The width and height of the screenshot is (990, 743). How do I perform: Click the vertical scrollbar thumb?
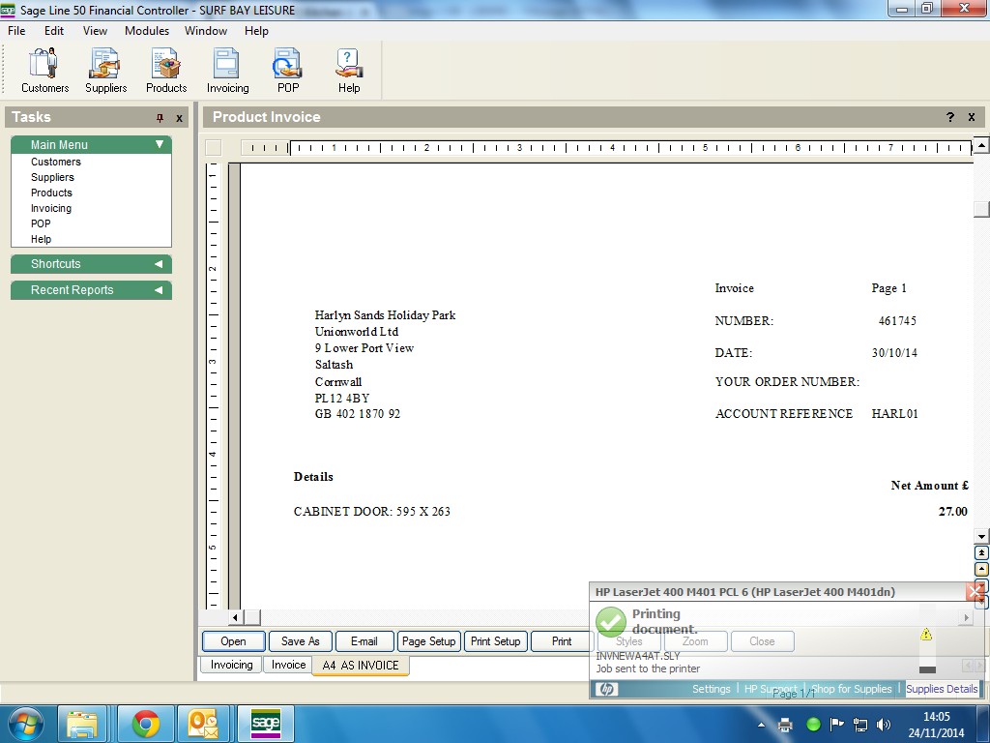pos(981,209)
